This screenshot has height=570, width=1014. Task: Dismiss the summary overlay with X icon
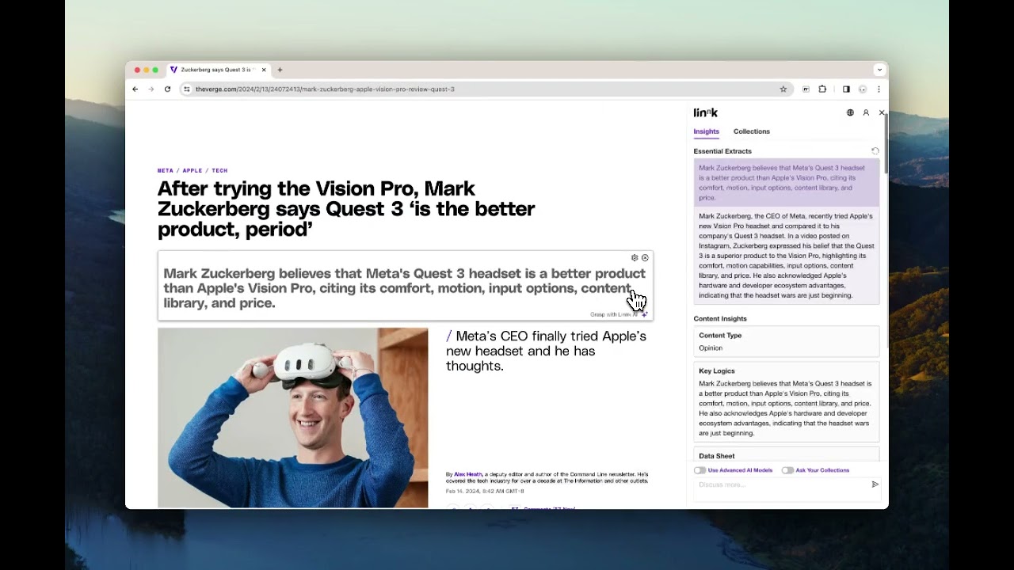click(645, 258)
